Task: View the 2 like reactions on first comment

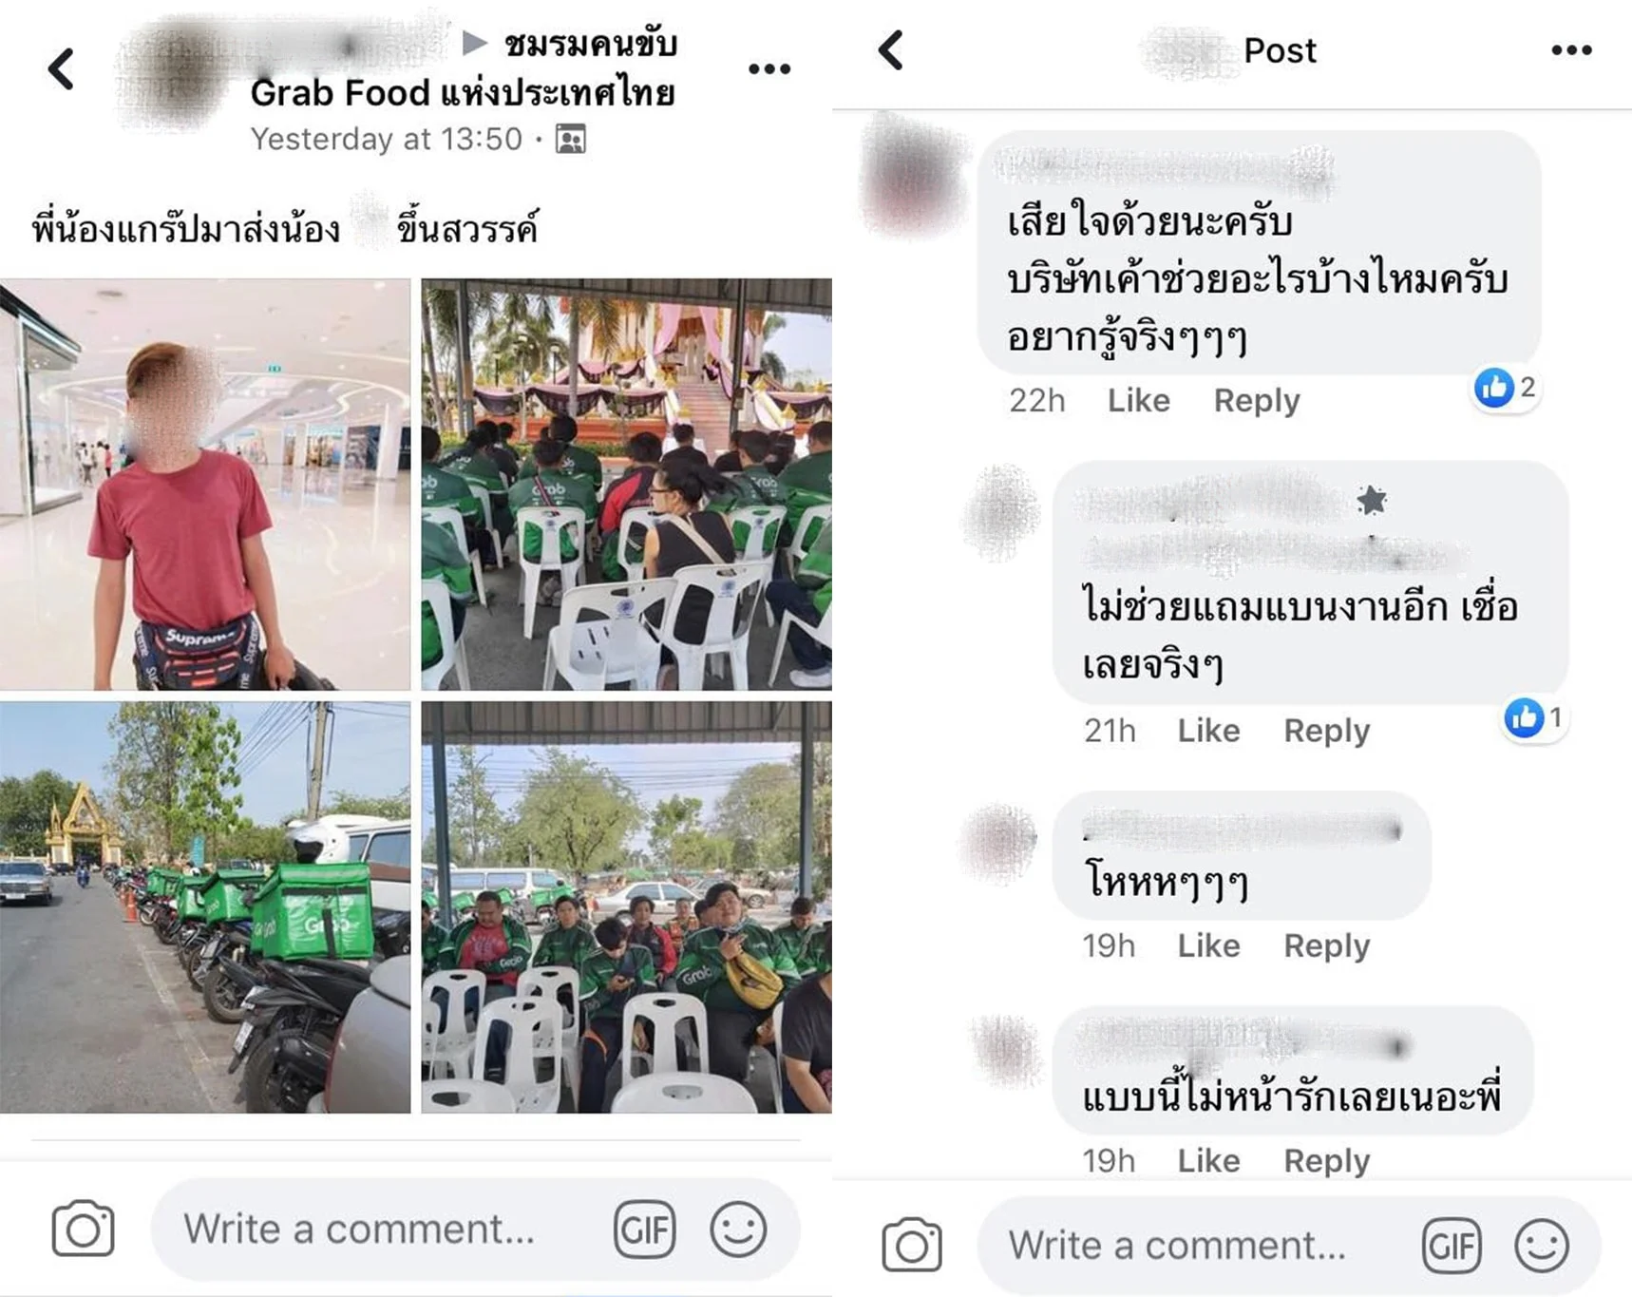Action: (1505, 388)
